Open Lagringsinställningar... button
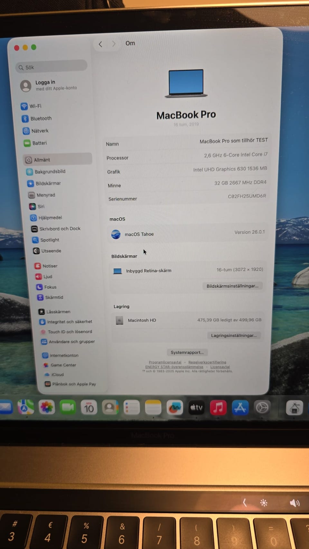 pyautogui.click(x=234, y=335)
